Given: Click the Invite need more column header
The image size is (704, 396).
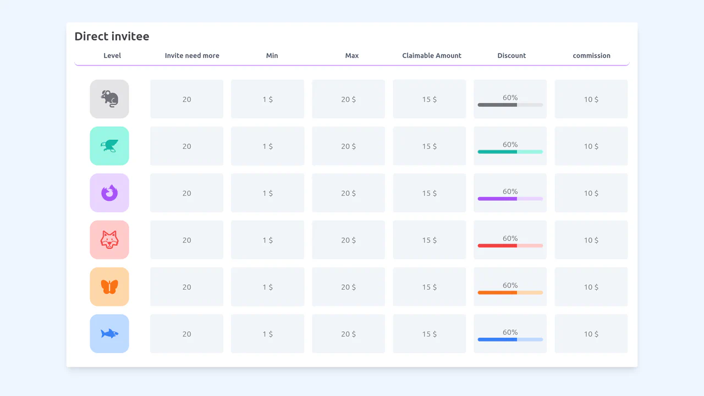Looking at the screenshot, I should click(x=192, y=56).
